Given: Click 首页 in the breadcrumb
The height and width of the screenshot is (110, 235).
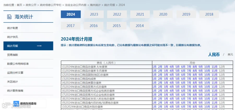Looking at the screenshot, I should [19, 5].
